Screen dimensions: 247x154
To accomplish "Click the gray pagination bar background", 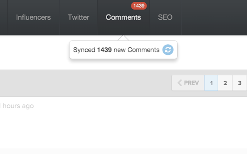I will (85, 83).
